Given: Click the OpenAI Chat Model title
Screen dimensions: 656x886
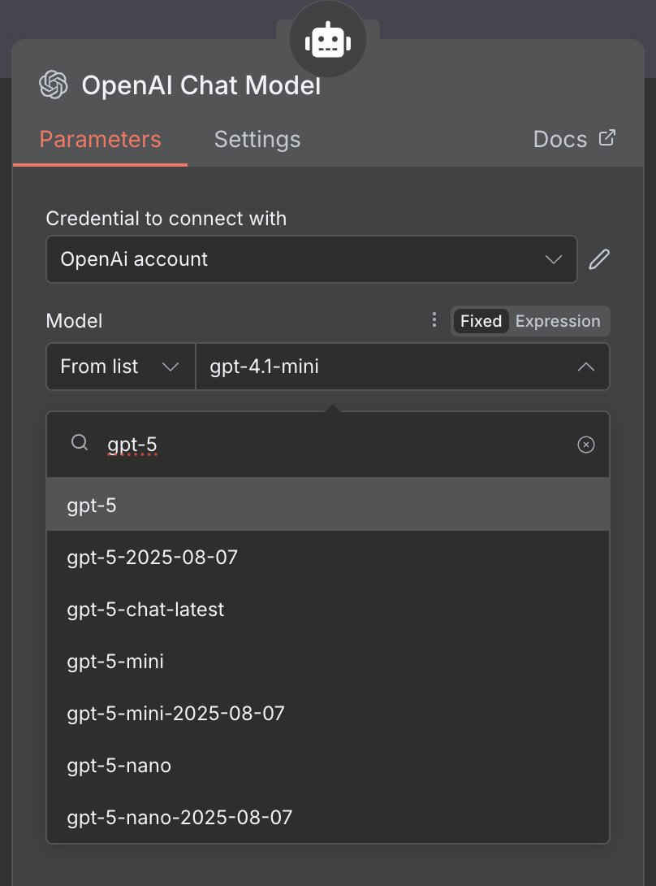Looking at the screenshot, I should click(x=201, y=86).
